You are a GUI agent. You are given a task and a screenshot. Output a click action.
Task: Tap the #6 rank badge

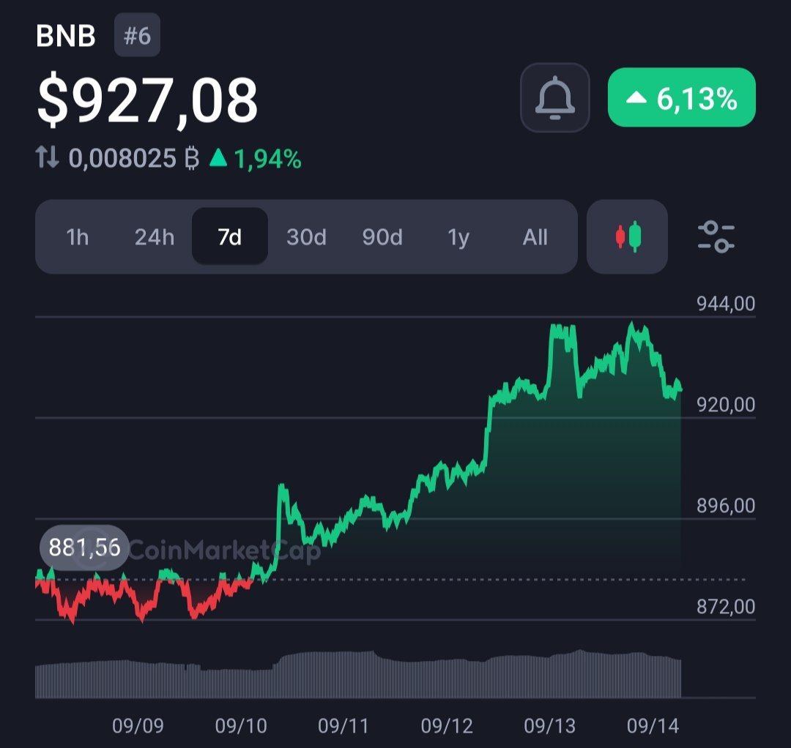click(x=137, y=36)
